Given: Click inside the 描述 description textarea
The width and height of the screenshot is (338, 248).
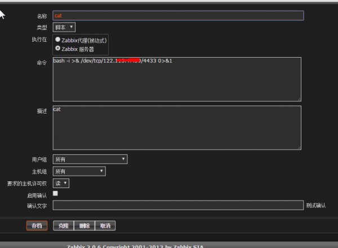Looking at the screenshot, I should tap(177, 128).
